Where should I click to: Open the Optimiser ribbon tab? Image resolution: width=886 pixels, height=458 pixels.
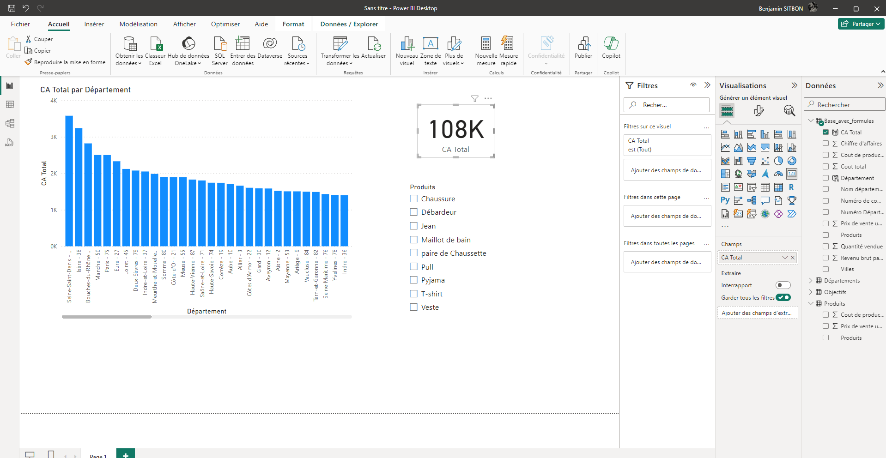coord(225,24)
